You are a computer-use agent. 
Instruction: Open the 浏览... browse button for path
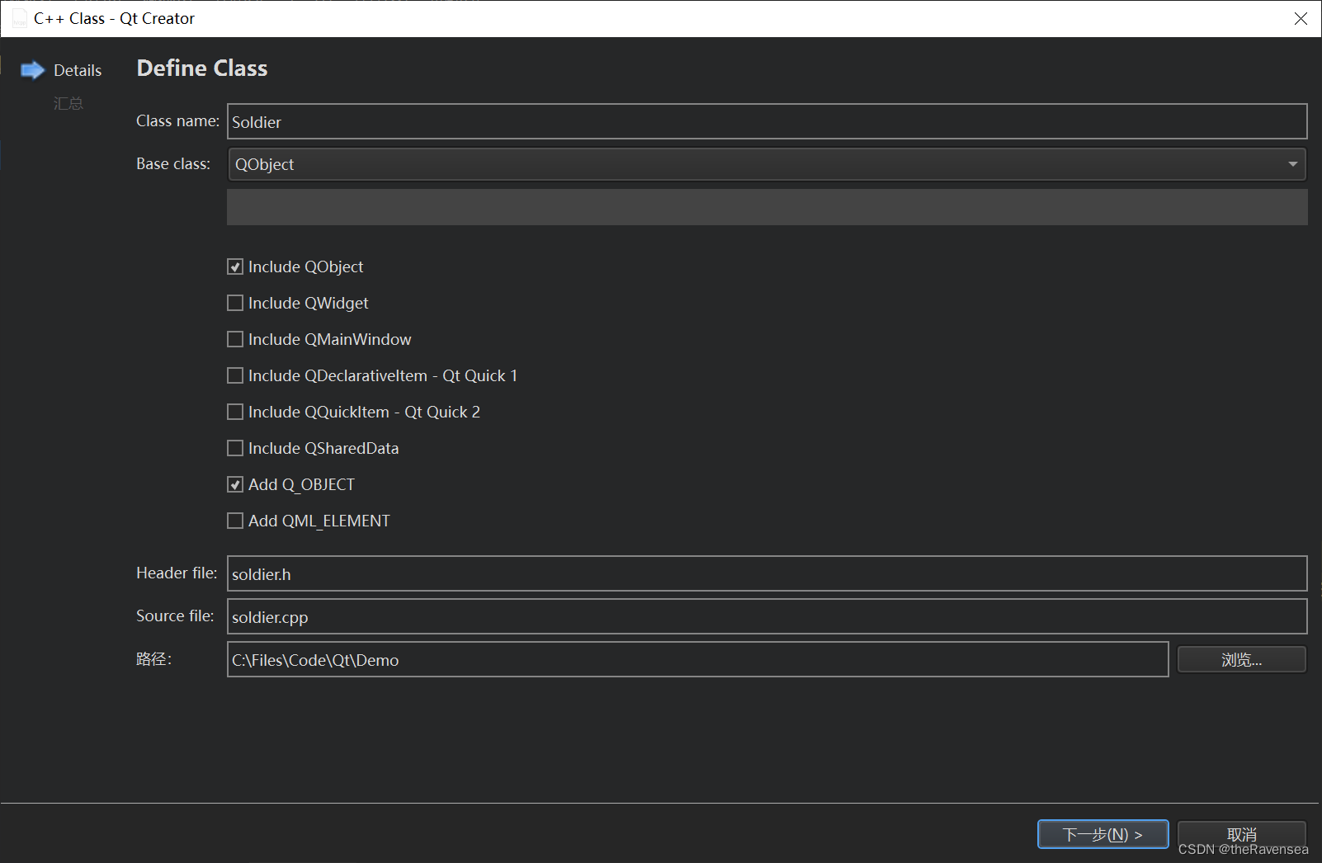click(1241, 659)
